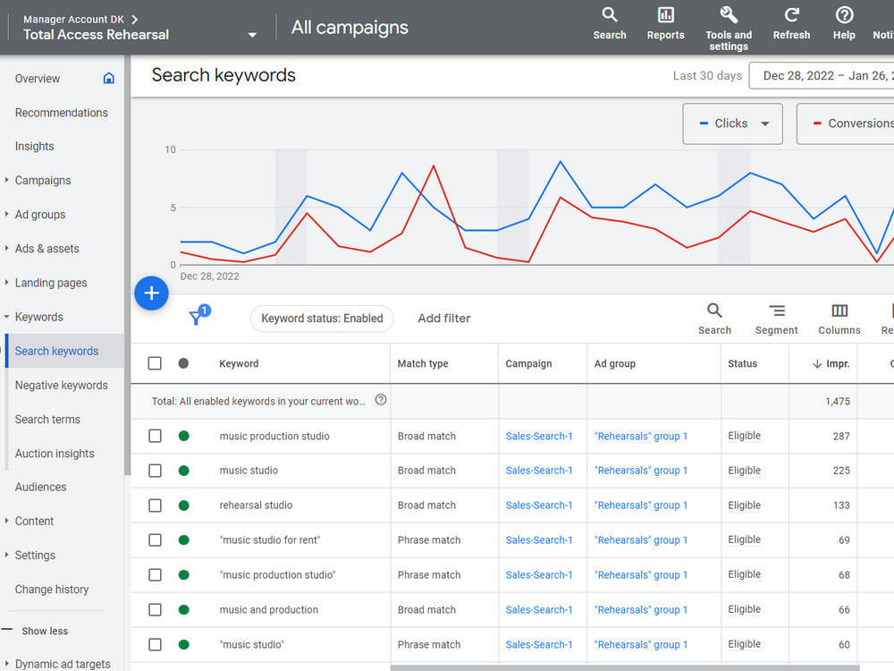Click the Show less collapse icon
Screen dimensions: 894x671
click(x=7, y=629)
